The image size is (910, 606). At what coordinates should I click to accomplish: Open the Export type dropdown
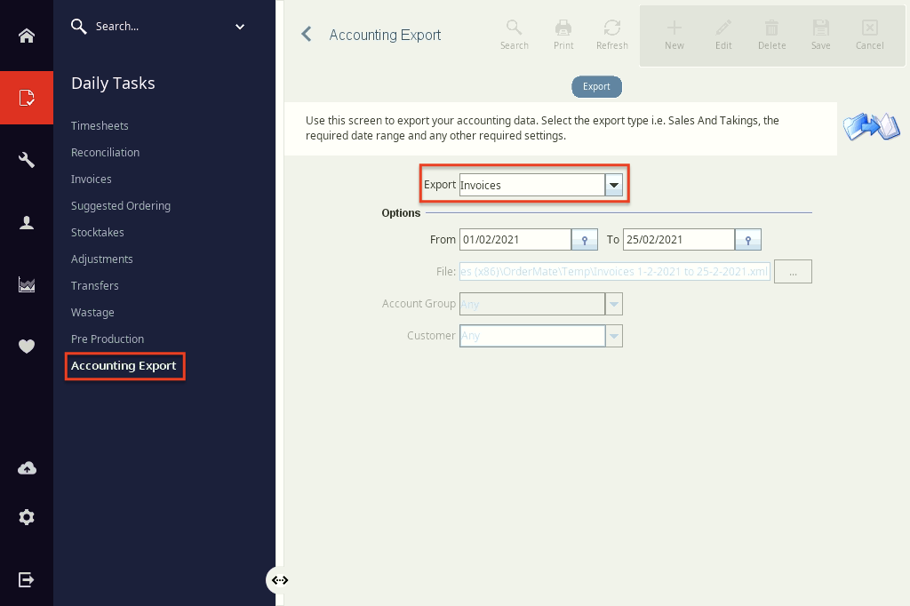[x=613, y=185]
